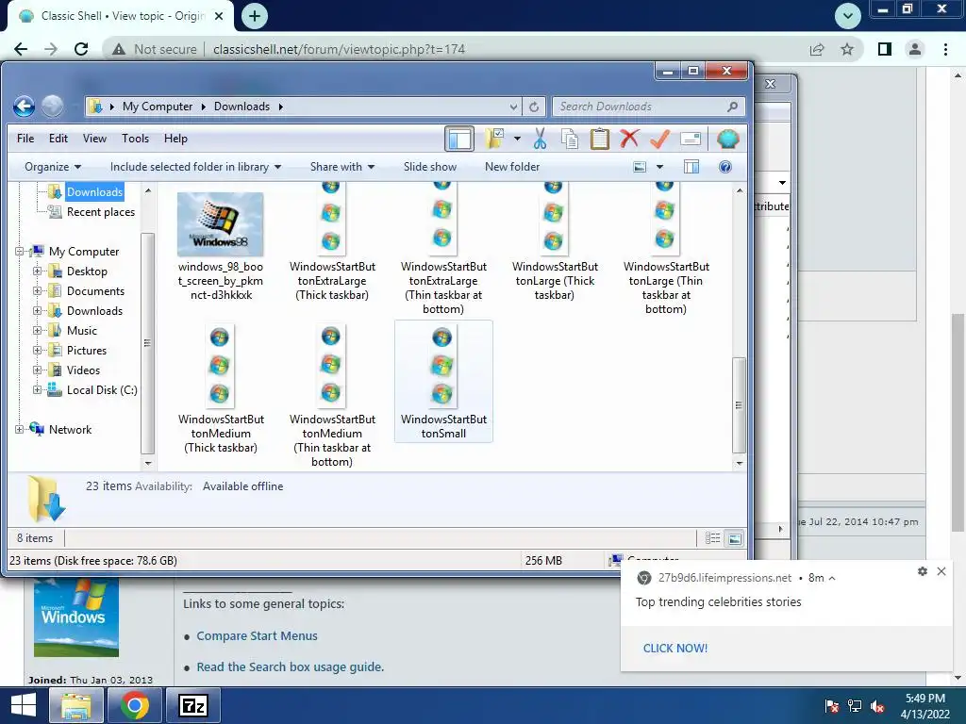Screen dimensions: 966x724
Task: Expand the Network tree node
Action: [x=19, y=430]
